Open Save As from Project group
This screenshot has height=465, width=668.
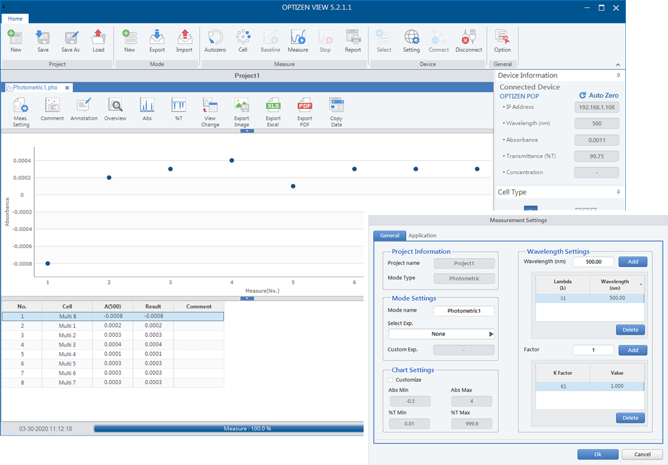pyautogui.click(x=71, y=41)
